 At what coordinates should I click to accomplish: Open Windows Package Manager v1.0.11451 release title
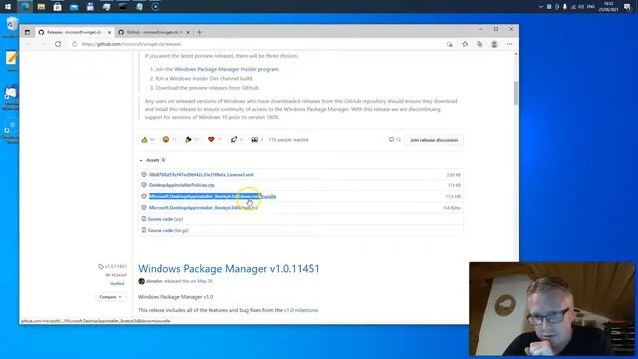228,268
